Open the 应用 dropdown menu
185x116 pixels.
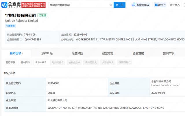pos(160,5)
